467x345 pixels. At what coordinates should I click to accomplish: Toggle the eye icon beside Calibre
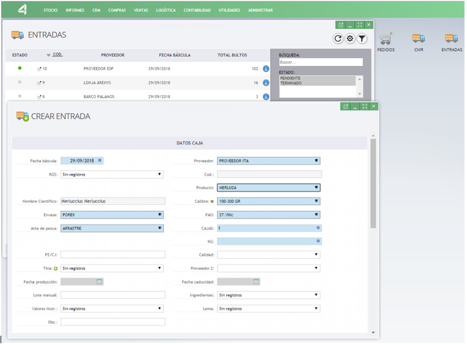(212, 201)
